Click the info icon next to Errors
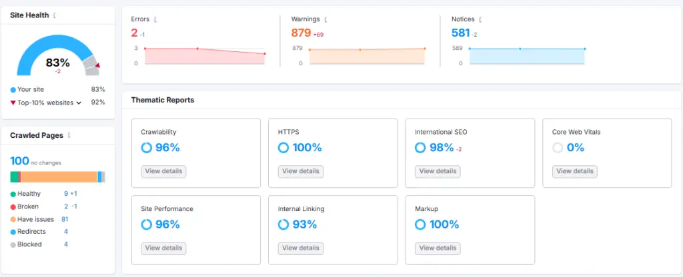Image resolution: width=683 pixels, height=277 pixels. (155, 20)
